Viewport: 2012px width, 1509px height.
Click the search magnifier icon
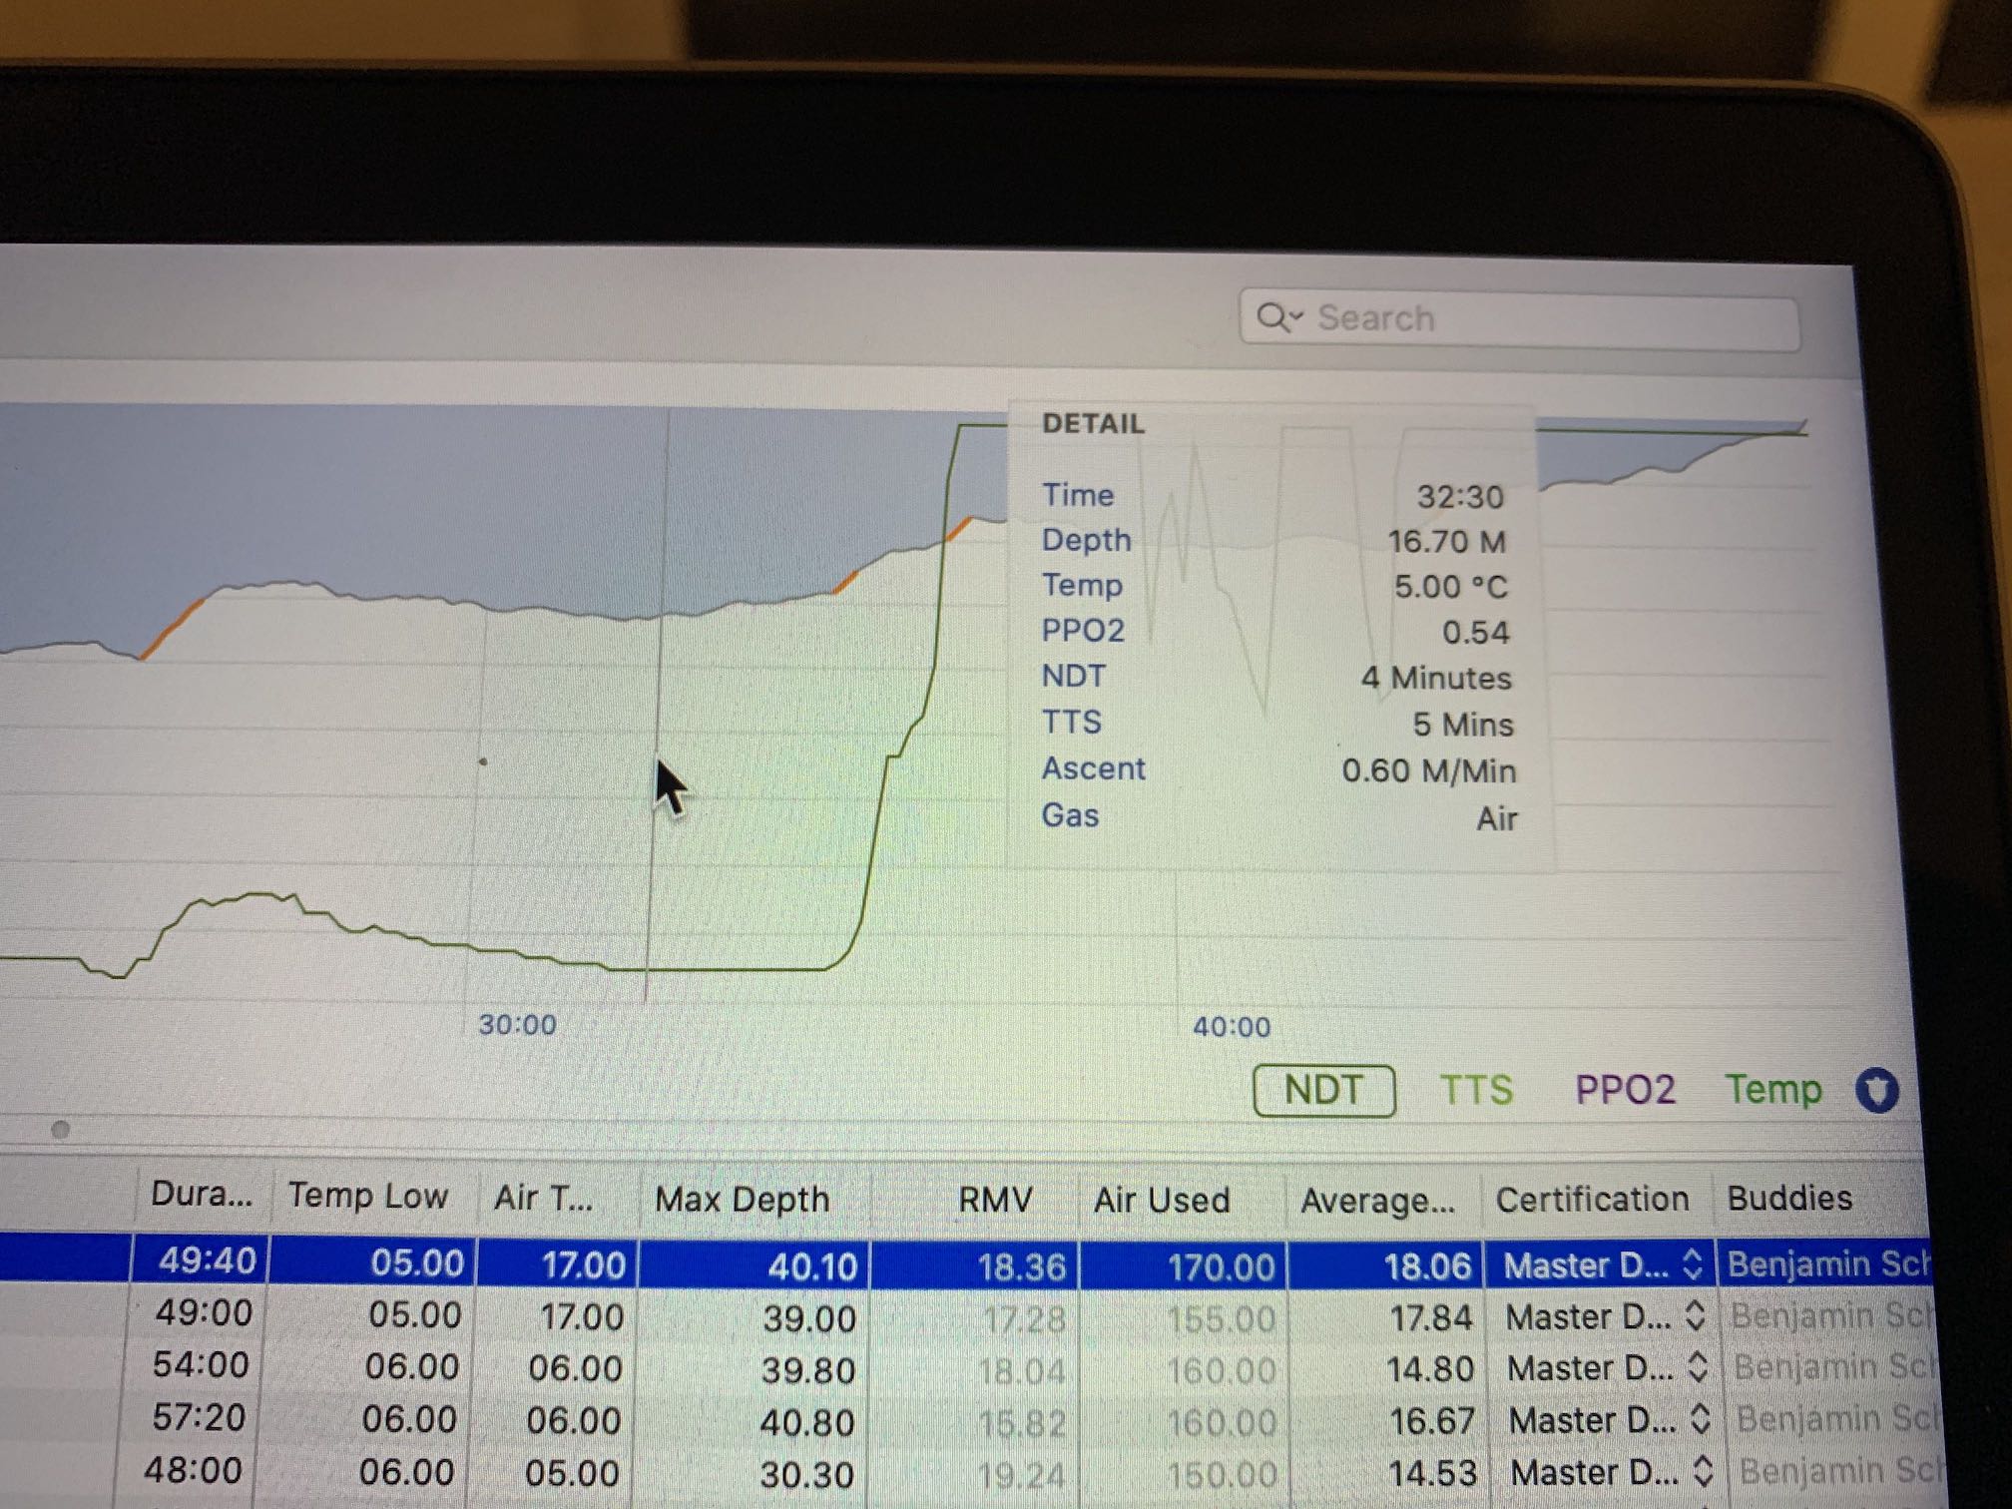click(1272, 317)
